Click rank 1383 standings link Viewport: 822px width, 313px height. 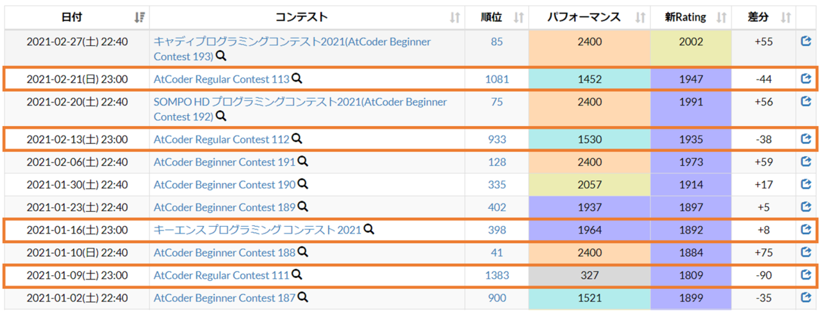pos(497,275)
